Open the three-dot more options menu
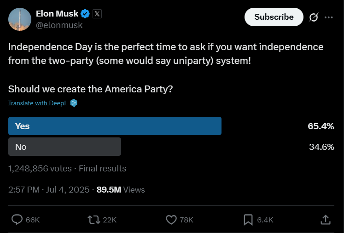 pyautogui.click(x=328, y=17)
